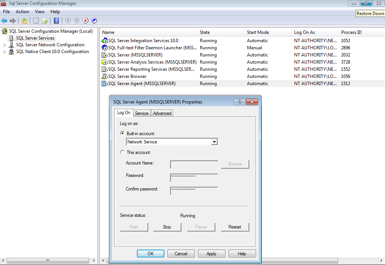385x265 pixels.
Task: Click the Start Service toolbar icon
Action: pyautogui.click(x=68, y=21)
